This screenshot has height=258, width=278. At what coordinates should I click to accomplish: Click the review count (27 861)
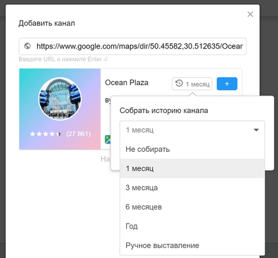click(78, 134)
